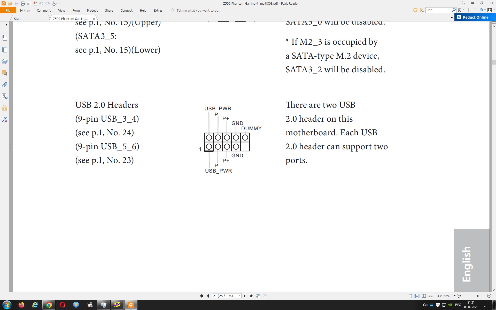Screen dimensions: 496x310
Task: Enable single page view mode
Action: click(x=410, y=296)
